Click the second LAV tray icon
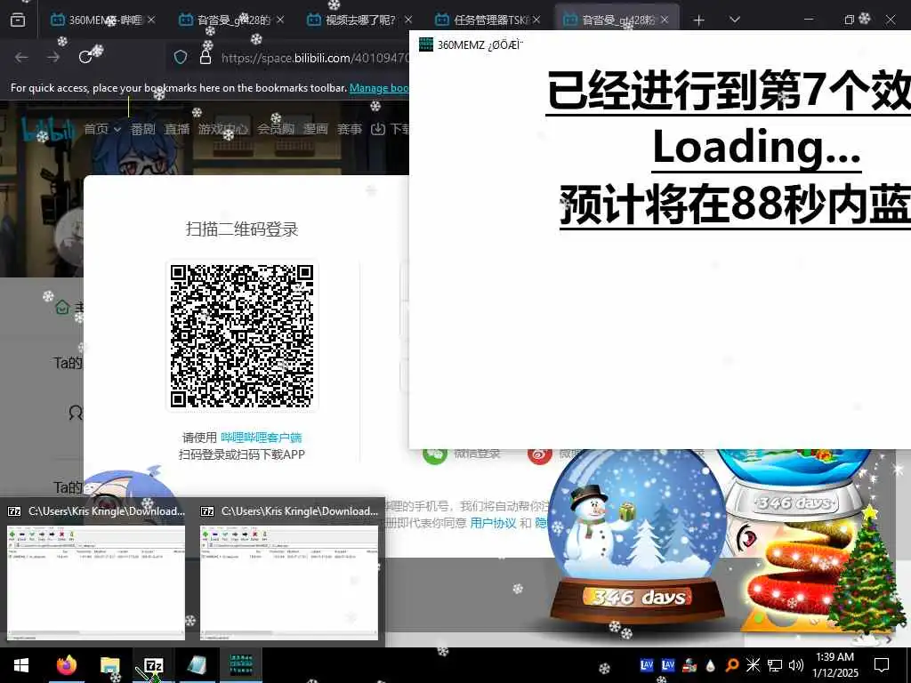Screen dimensions: 911x683 tap(668, 665)
